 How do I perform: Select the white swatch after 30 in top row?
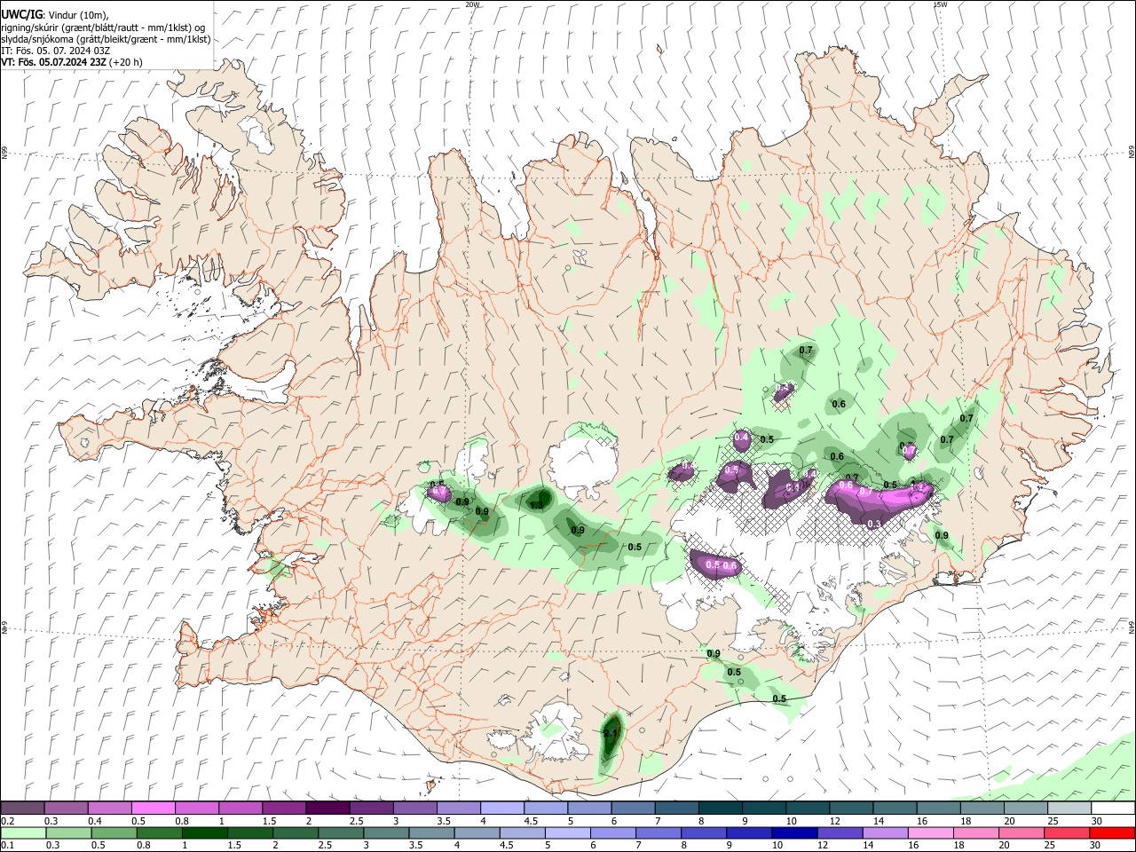(1114, 809)
